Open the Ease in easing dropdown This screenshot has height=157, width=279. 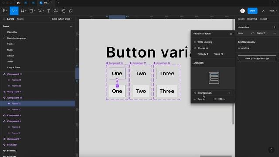point(202,99)
